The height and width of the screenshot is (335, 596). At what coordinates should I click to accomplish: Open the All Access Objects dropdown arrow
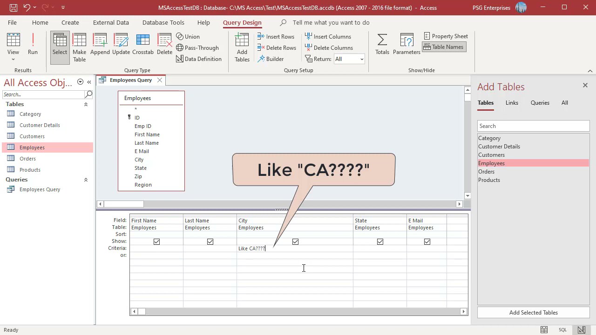(80, 82)
